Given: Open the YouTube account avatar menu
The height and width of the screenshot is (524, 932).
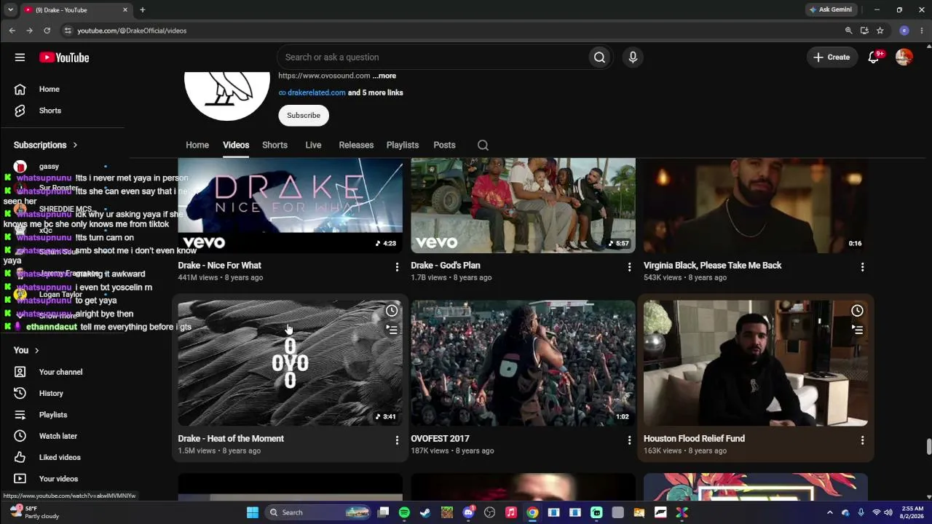Looking at the screenshot, I should (904, 57).
